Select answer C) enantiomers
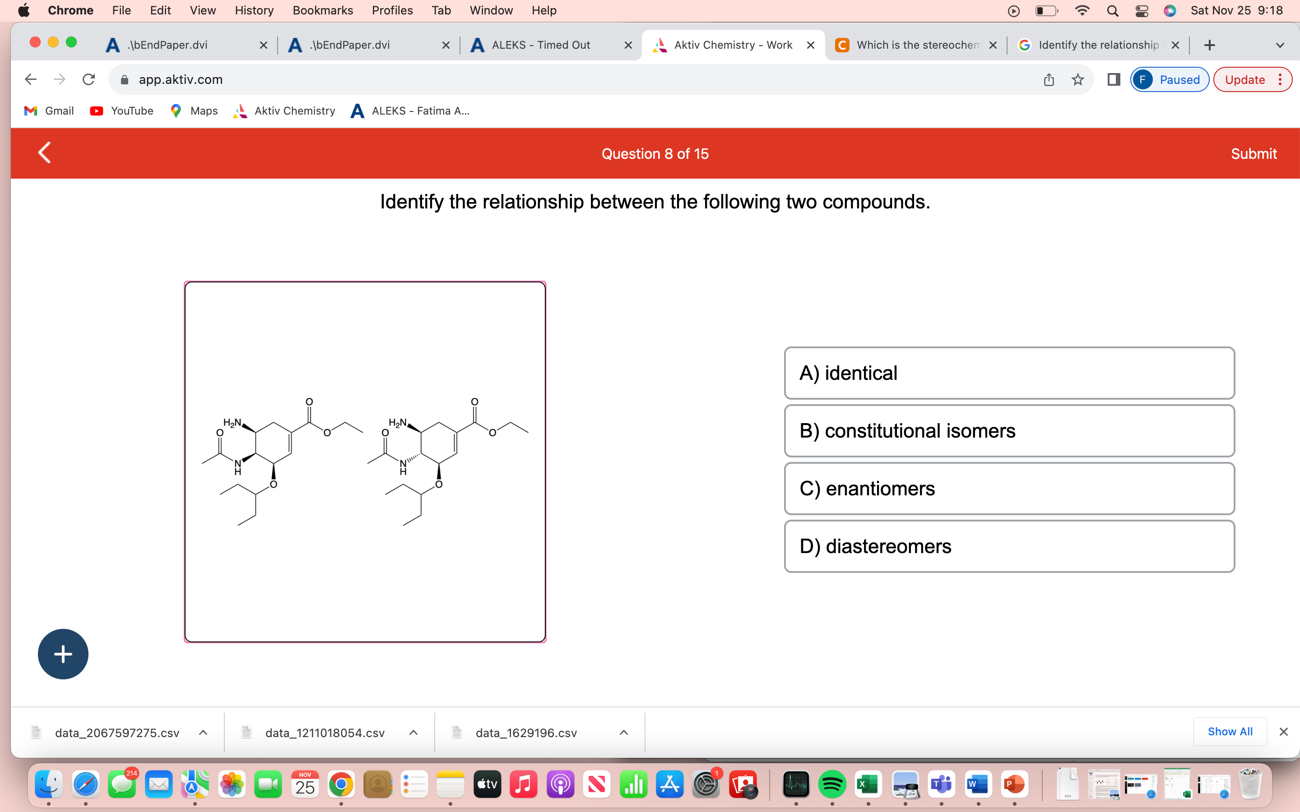 coord(1009,488)
